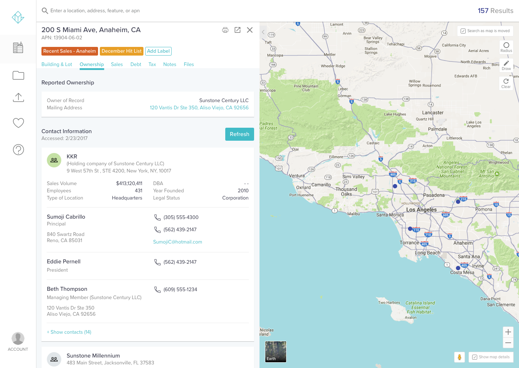Screen dimensions: 519x368
Task: Email SumojiC@hotmail.com link
Action: pyautogui.click(x=178, y=242)
